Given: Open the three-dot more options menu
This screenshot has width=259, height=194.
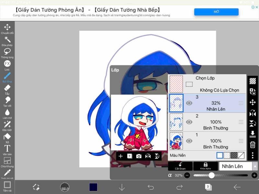Looking at the screenshot, I should (x=253, y=156).
